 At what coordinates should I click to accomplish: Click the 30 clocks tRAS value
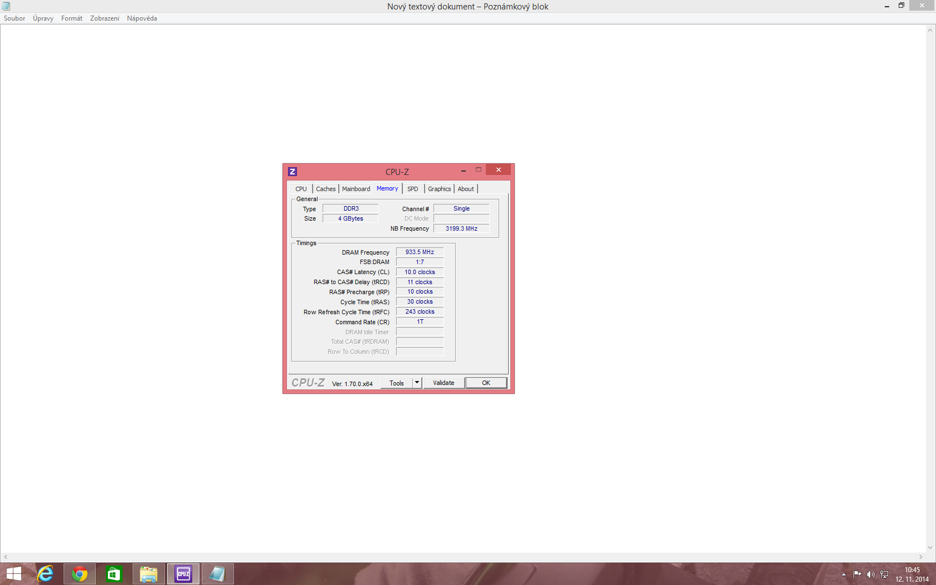[420, 301]
